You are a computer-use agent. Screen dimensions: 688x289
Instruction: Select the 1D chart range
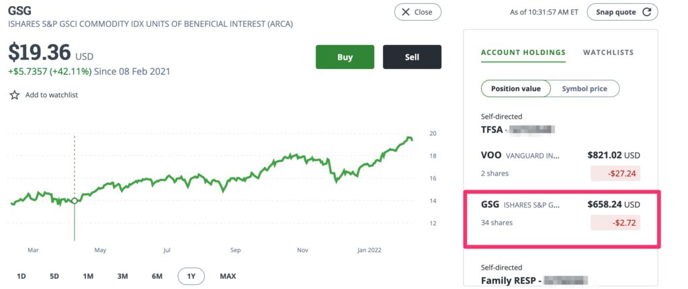pos(21,276)
